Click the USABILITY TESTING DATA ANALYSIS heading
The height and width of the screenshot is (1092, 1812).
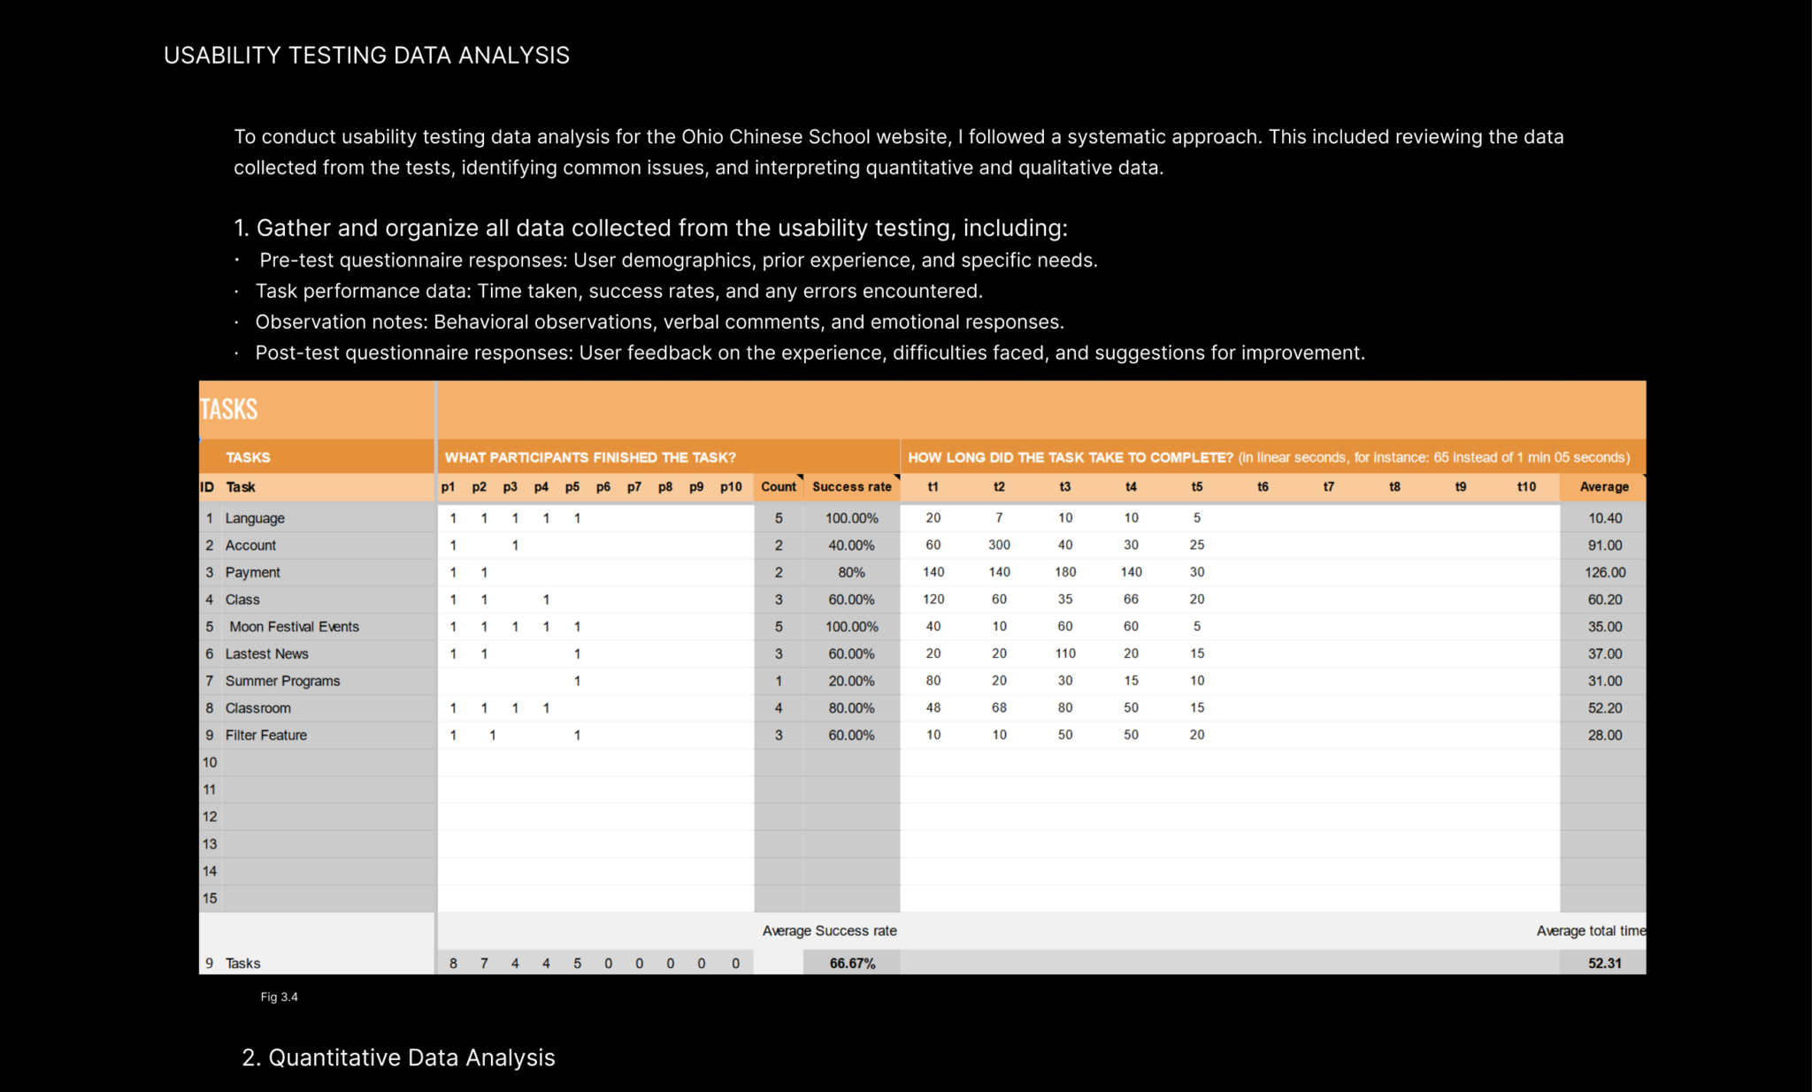[x=366, y=55]
